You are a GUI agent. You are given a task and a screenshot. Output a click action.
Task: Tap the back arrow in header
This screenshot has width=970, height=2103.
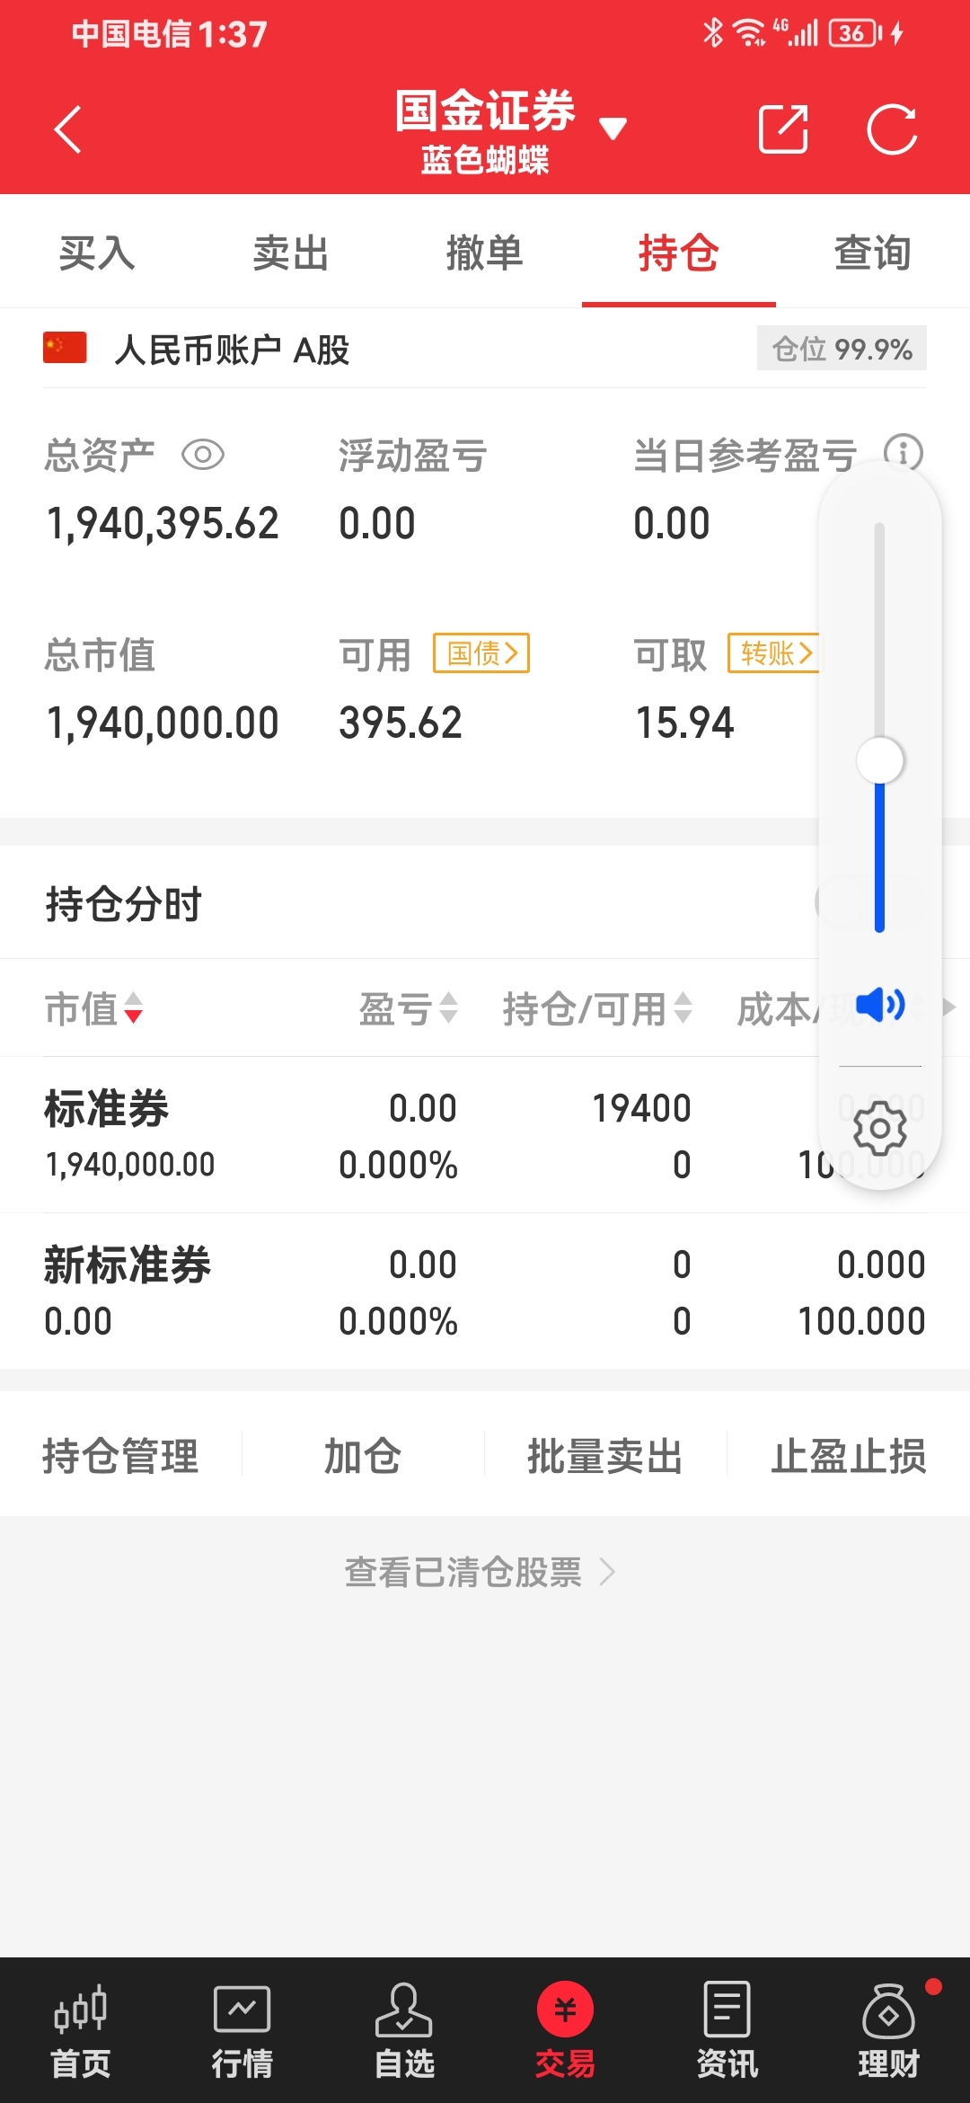coord(68,129)
